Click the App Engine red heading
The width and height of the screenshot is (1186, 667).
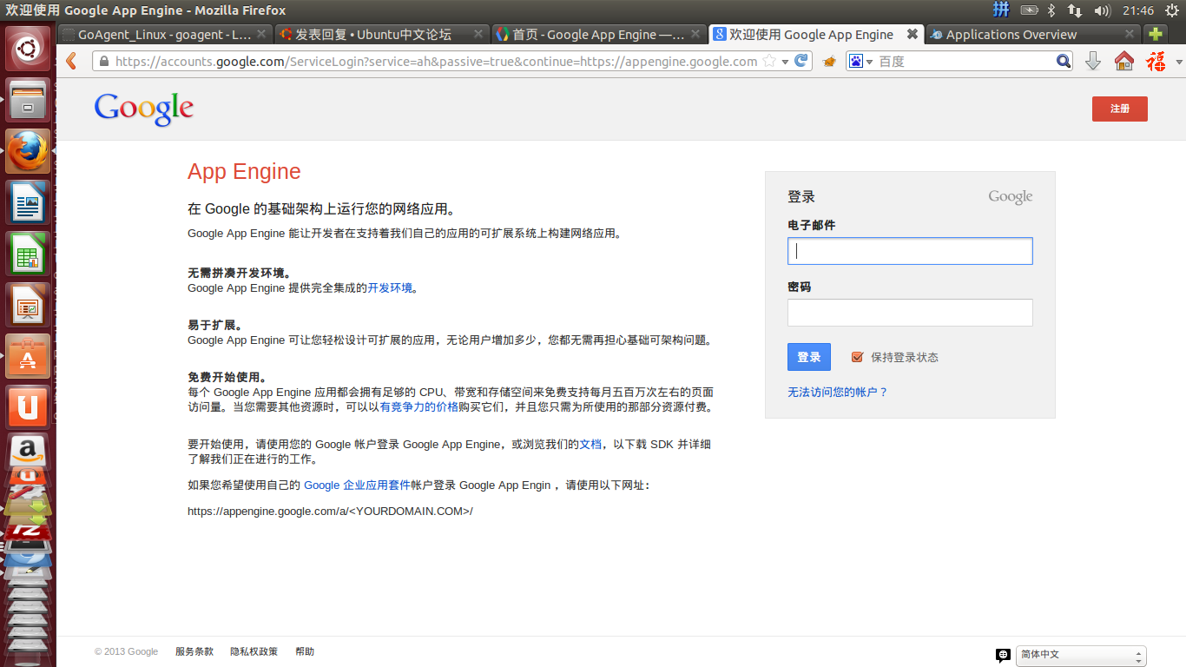click(x=244, y=171)
